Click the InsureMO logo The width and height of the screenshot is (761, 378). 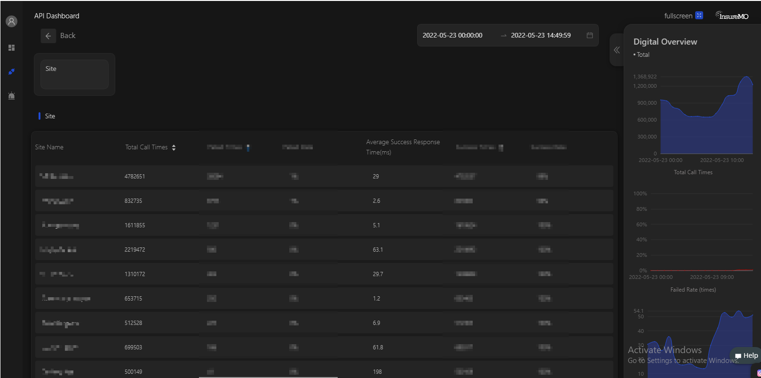732,16
